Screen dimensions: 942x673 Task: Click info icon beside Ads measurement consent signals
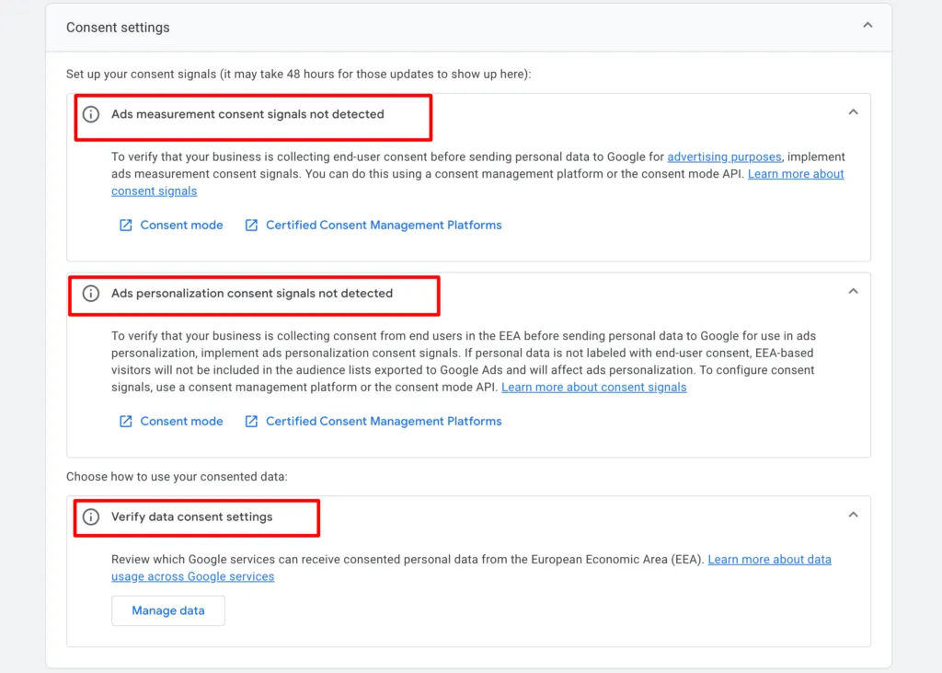(x=91, y=114)
